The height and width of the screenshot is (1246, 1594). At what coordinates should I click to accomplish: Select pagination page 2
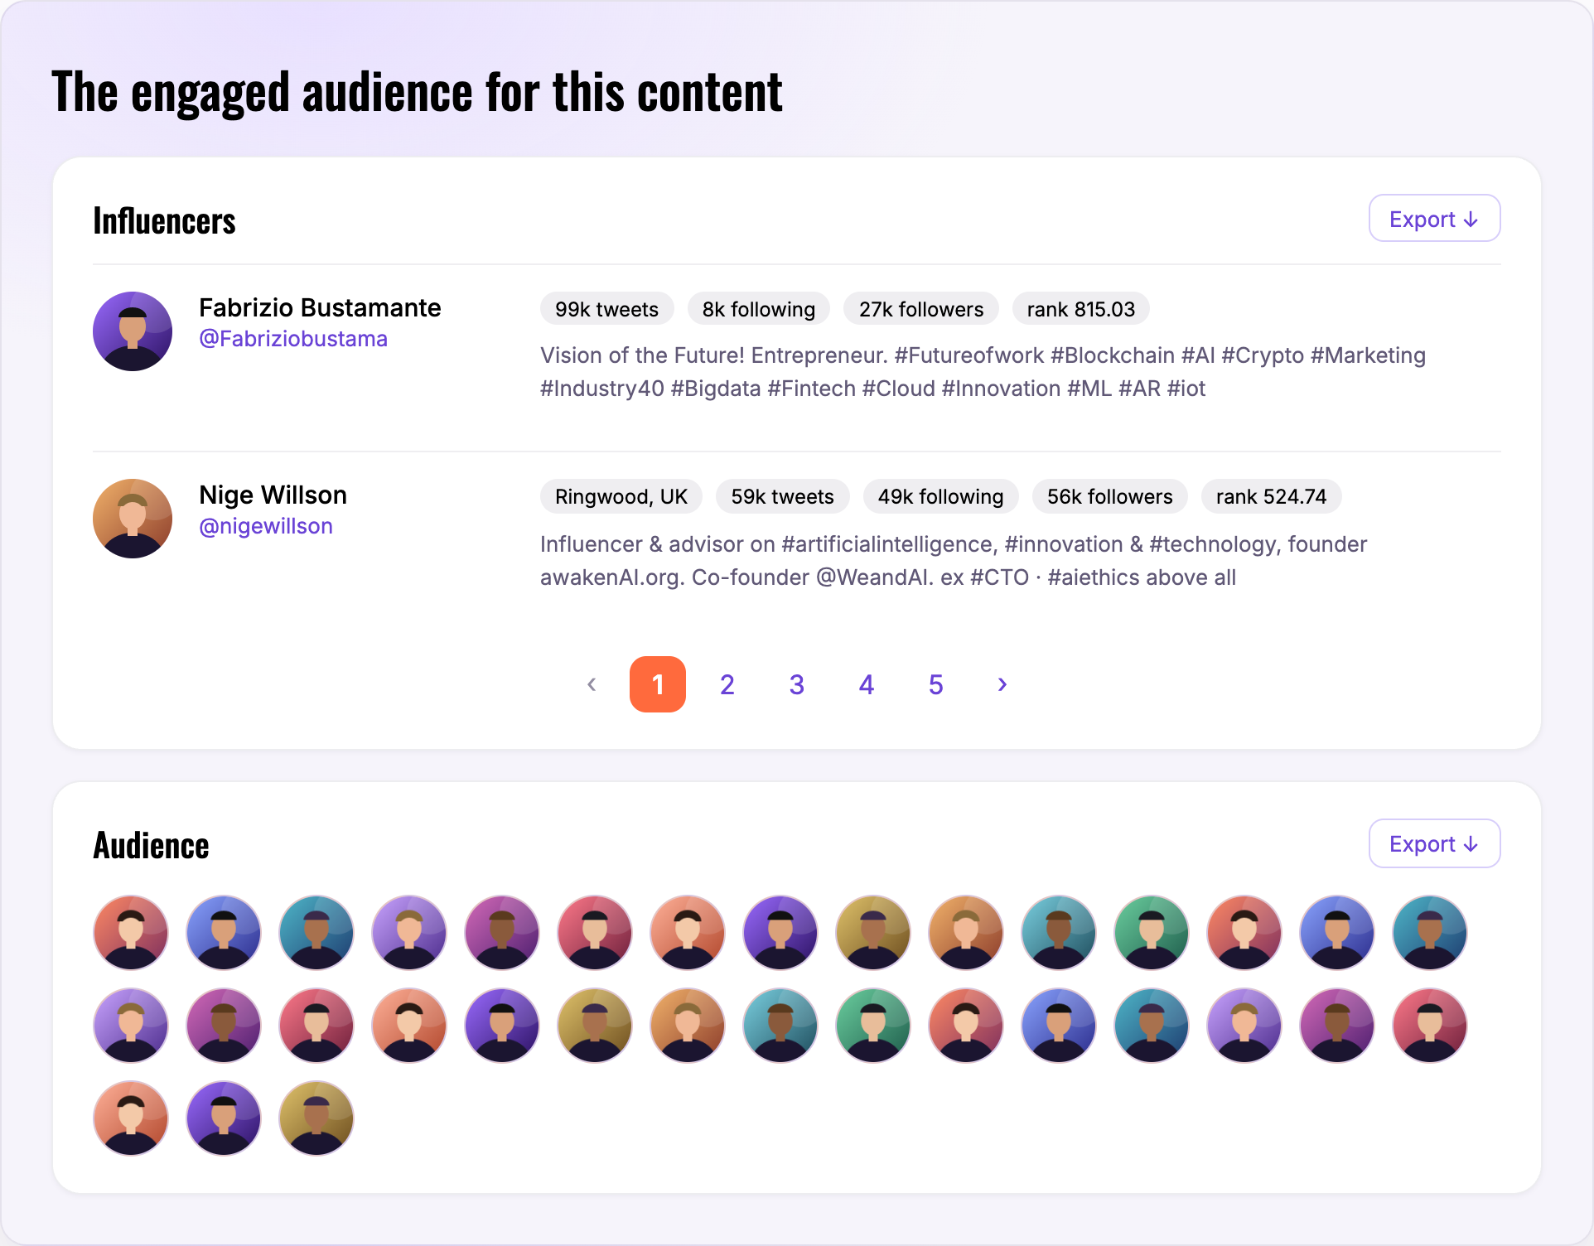coord(727,684)
